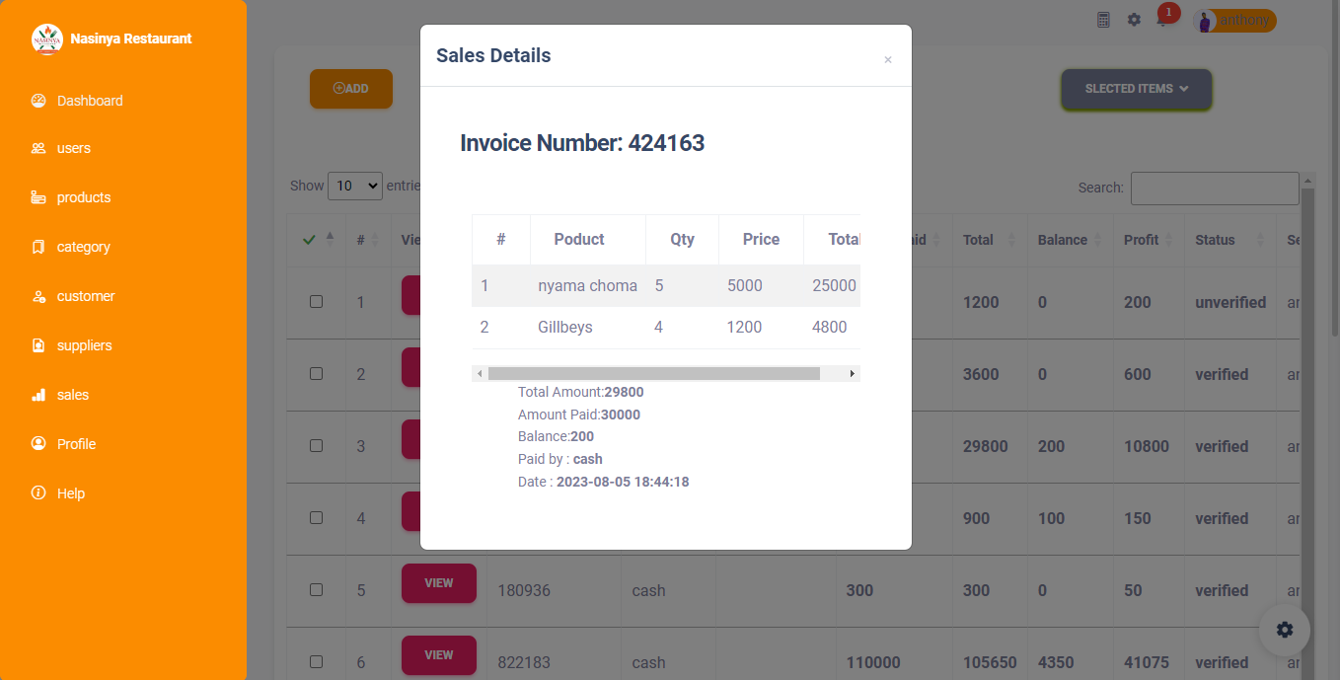Expand the Slected Items dropdown
Viewport: 1340px width, 680px height.
(1136, 89)
